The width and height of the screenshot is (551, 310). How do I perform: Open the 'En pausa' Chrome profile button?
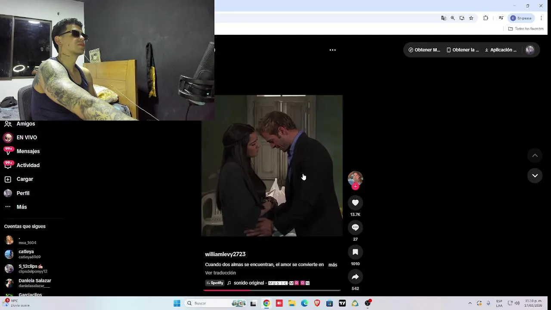pyautogui.click(x=521, y=18)
